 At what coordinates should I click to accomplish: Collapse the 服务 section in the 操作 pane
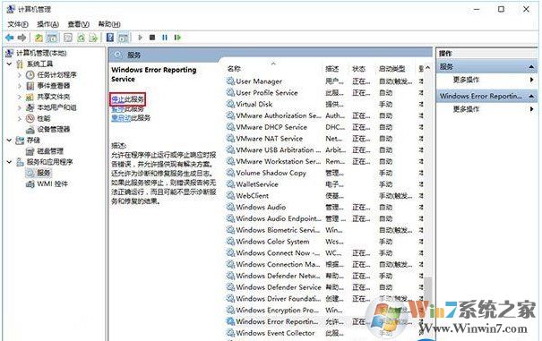[x=531, y=67]
